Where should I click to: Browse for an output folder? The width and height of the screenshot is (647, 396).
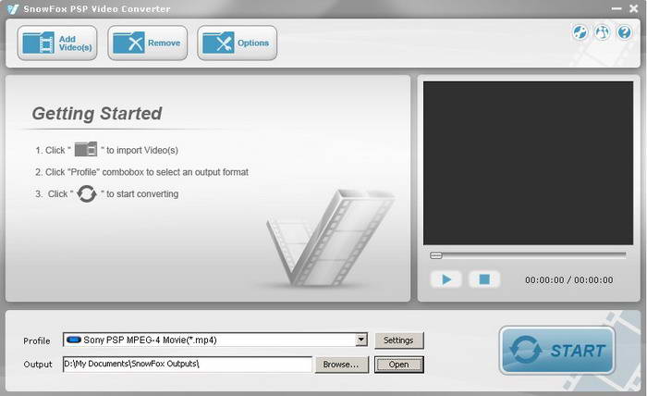click(342, 365)
